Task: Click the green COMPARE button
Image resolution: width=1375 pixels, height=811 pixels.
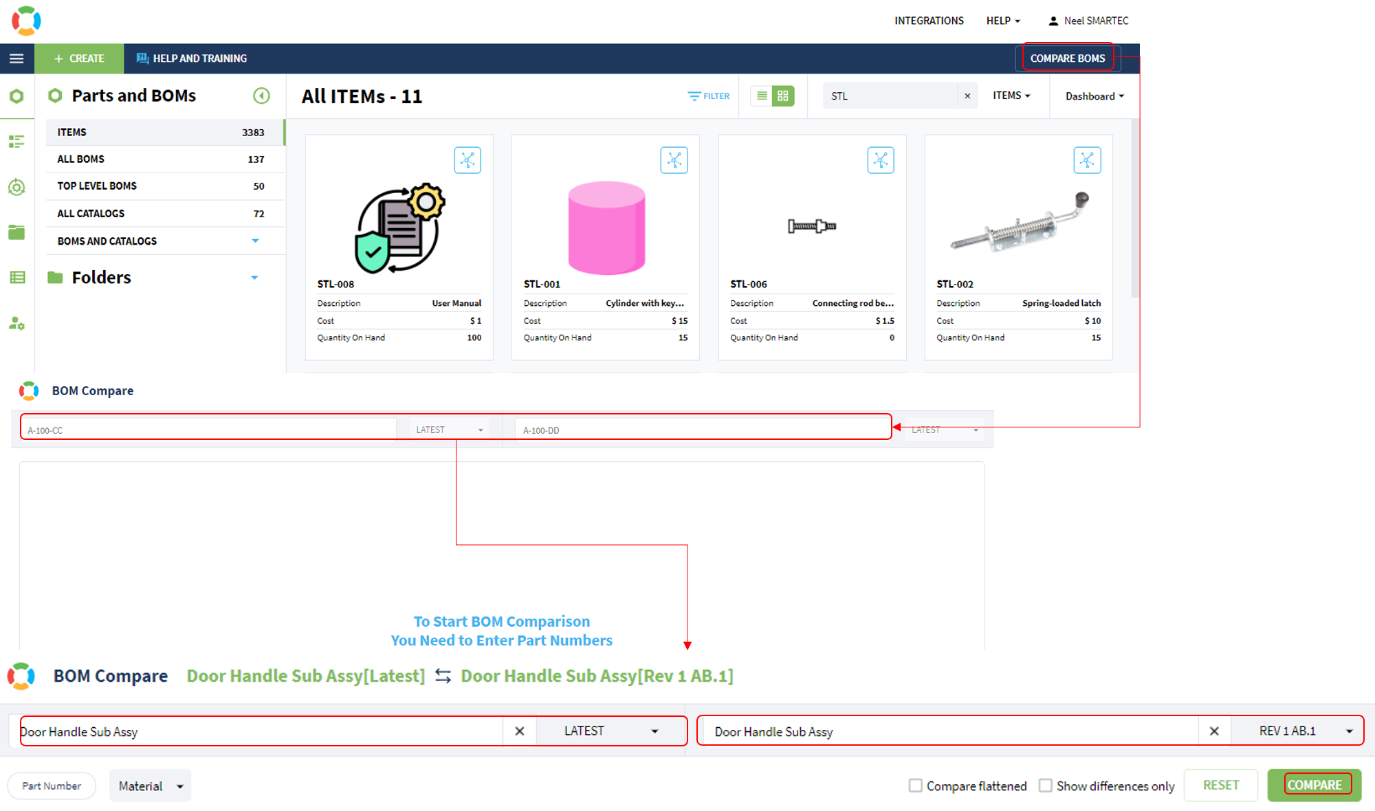Action: click(x=1315, y=785)
